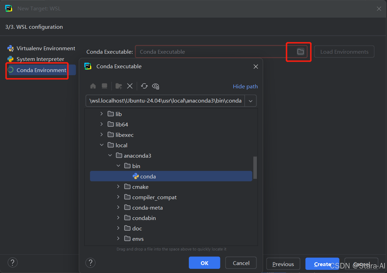The width and height of the screenshot is (387, 273).
Task: Expand the doc folder chevron
Action: [x=118, y=228]
